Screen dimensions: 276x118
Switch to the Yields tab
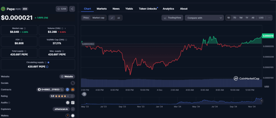(129, 9)
